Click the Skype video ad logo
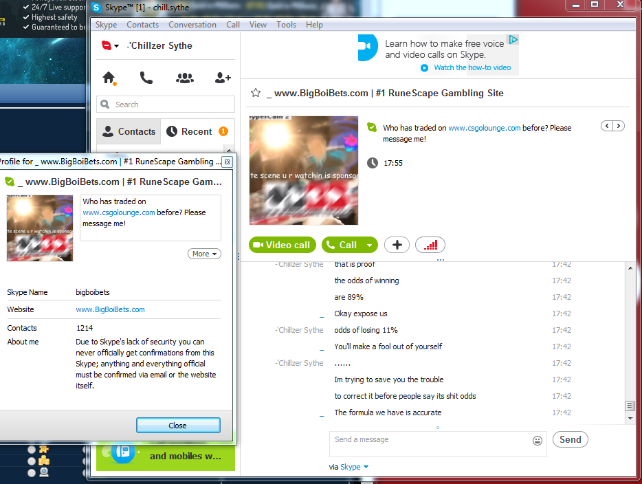Screen dimensions: 642x484 (368, 47)
